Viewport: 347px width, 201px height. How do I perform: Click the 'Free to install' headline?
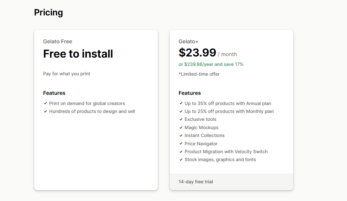[x=78, y=54]
